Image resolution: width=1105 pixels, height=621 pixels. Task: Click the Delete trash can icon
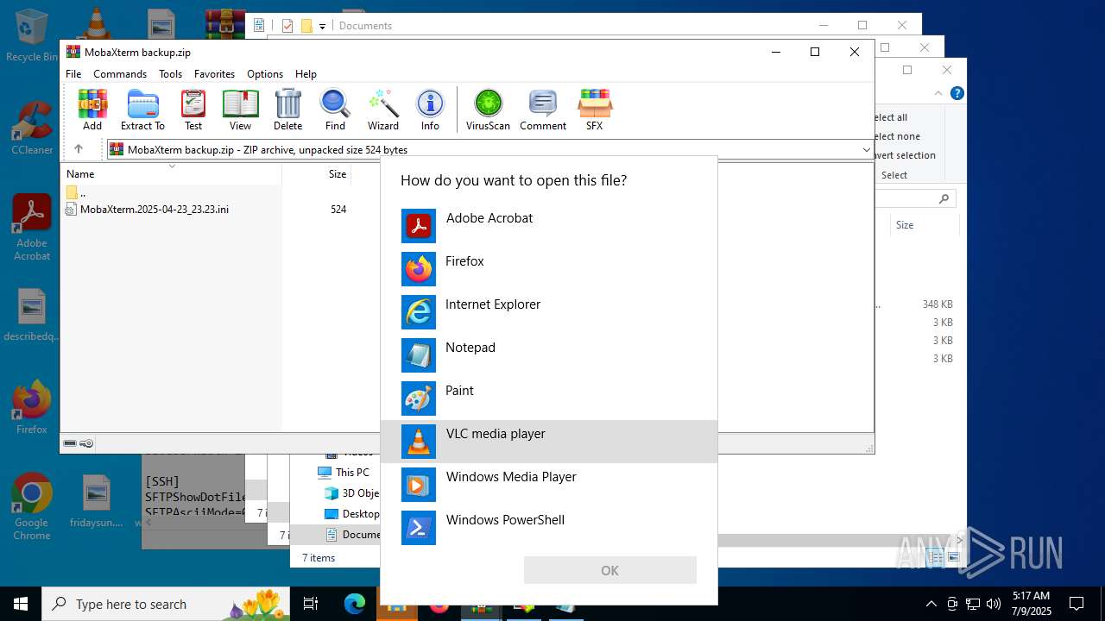pyautogui.click(x=287, y=110)
